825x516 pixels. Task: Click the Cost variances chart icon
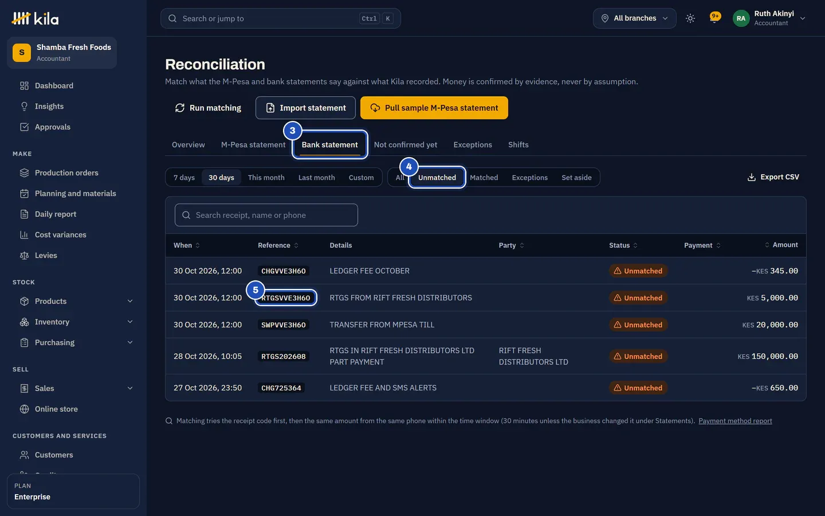click(24, 235)
